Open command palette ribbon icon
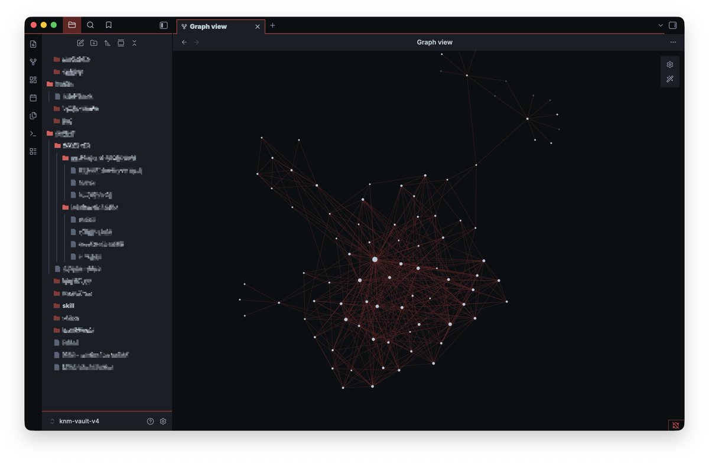709x463 pixels. coord(33,133)
